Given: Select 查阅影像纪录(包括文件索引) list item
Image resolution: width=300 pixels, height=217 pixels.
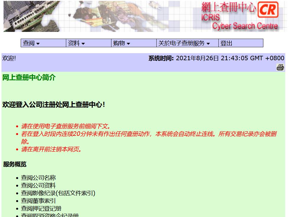Looking at the screenshot, I should (x=58, y=193).
